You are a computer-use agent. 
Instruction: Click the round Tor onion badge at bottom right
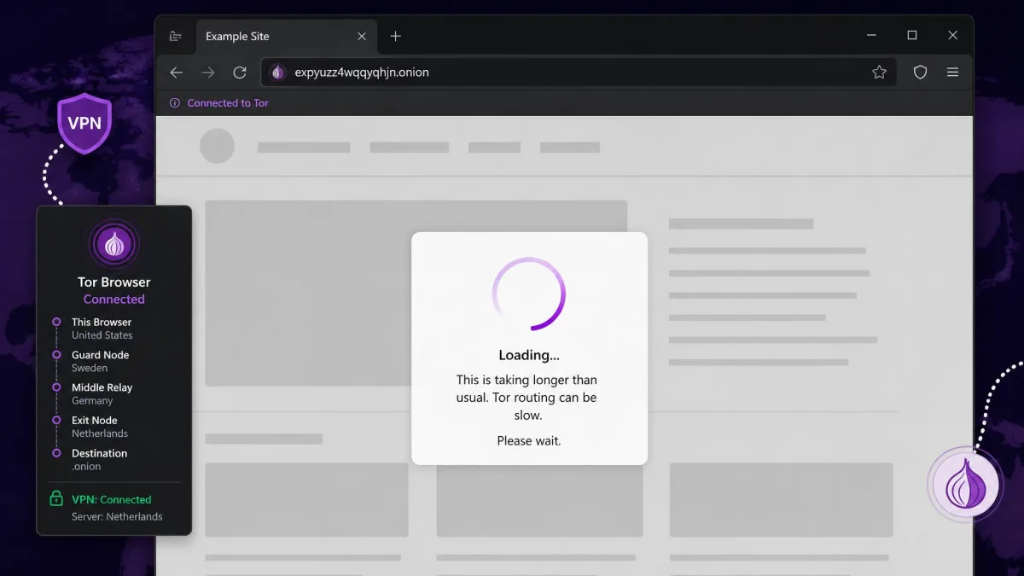tap(967, 483)
